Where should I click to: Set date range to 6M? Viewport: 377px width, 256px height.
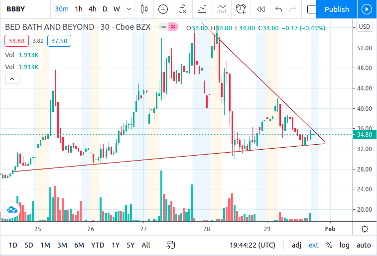[x=79, y=245]
